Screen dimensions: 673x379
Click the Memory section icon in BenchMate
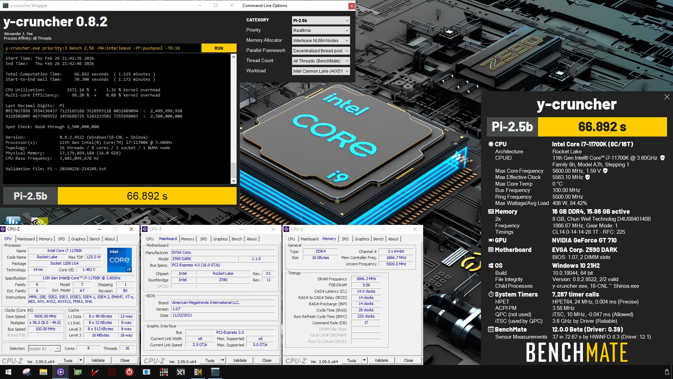click(491, 212)
